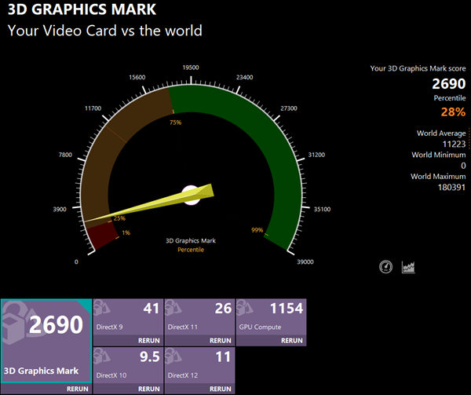Open the line chart graph view icon
This screenshot has width=471, height=395.
click(408, 267)
